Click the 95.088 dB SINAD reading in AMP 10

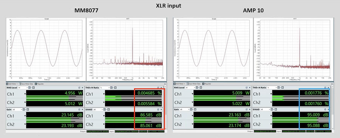318,126
